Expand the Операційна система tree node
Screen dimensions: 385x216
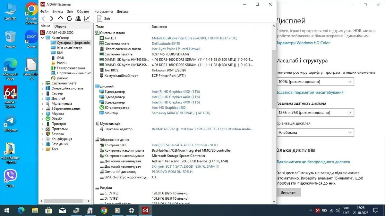pyautogui.click(x=42, y=88)
